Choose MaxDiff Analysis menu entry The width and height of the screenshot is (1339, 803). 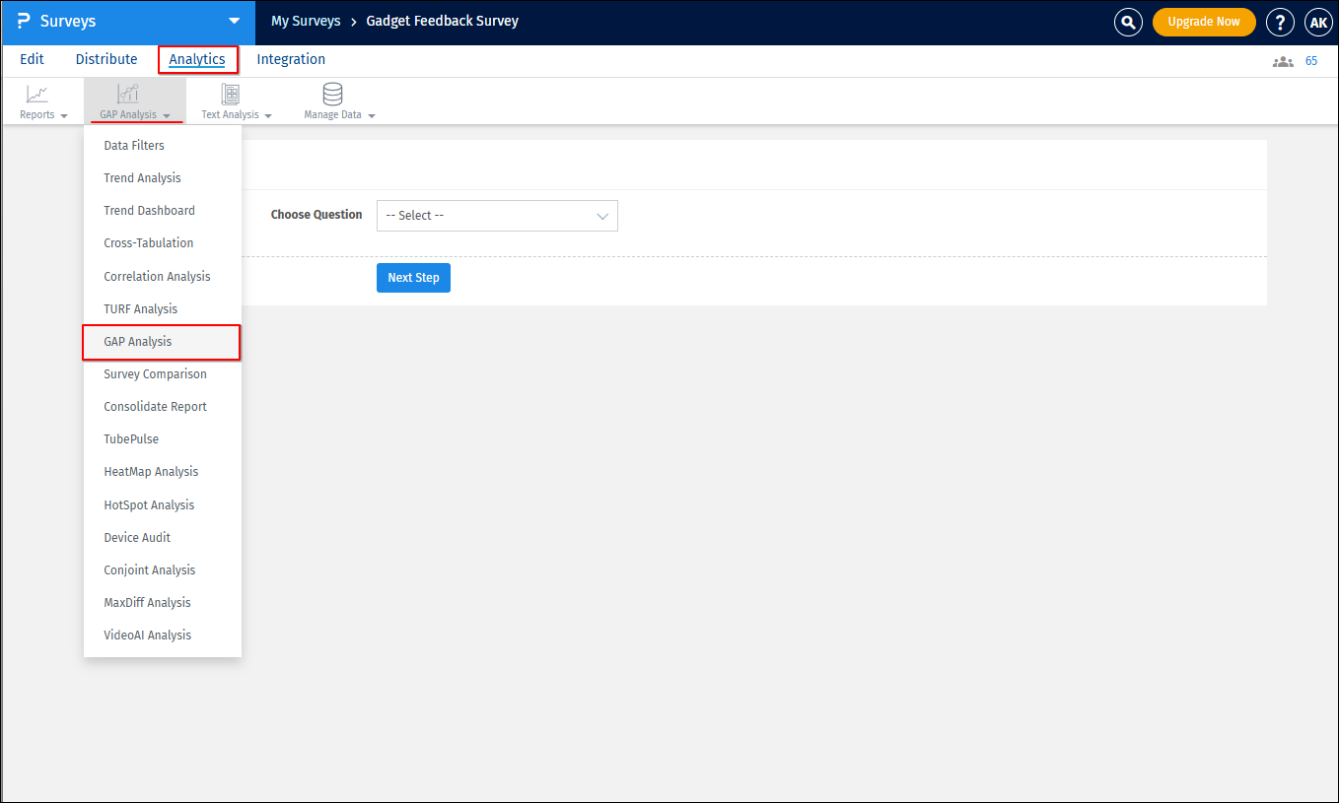[x=163, y=603]
